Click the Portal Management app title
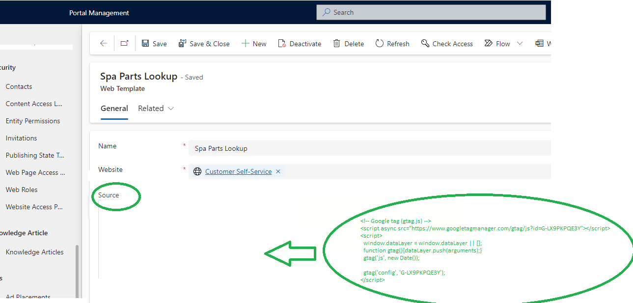Viewport: 633px width, 303px height. (x=99, y=13)
